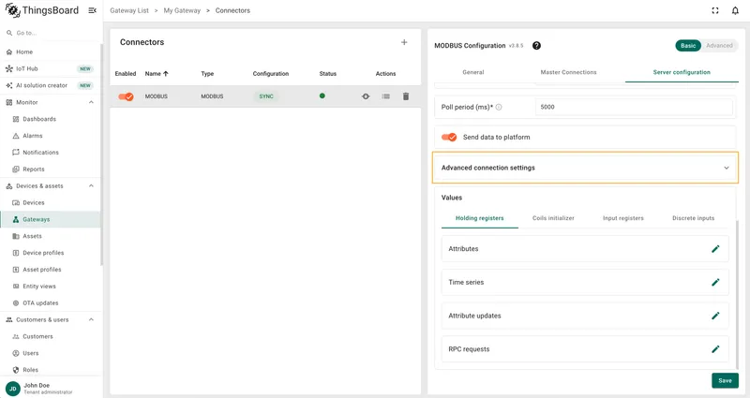Switch to Advanced configuration mode
This screenshot has width=750, height=398.
point(719,45)
